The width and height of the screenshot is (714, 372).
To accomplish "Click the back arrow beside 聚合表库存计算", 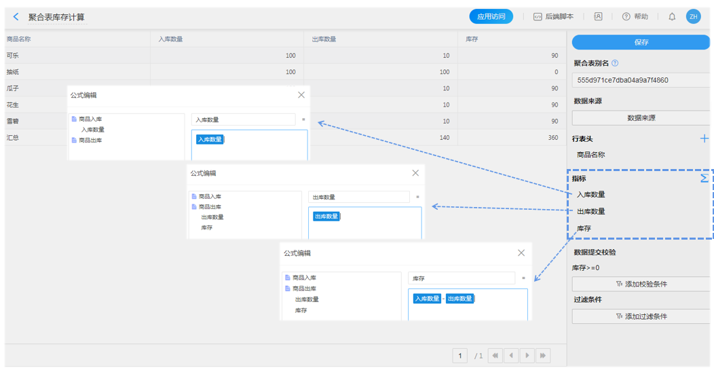I will click(x=16, y=17).
